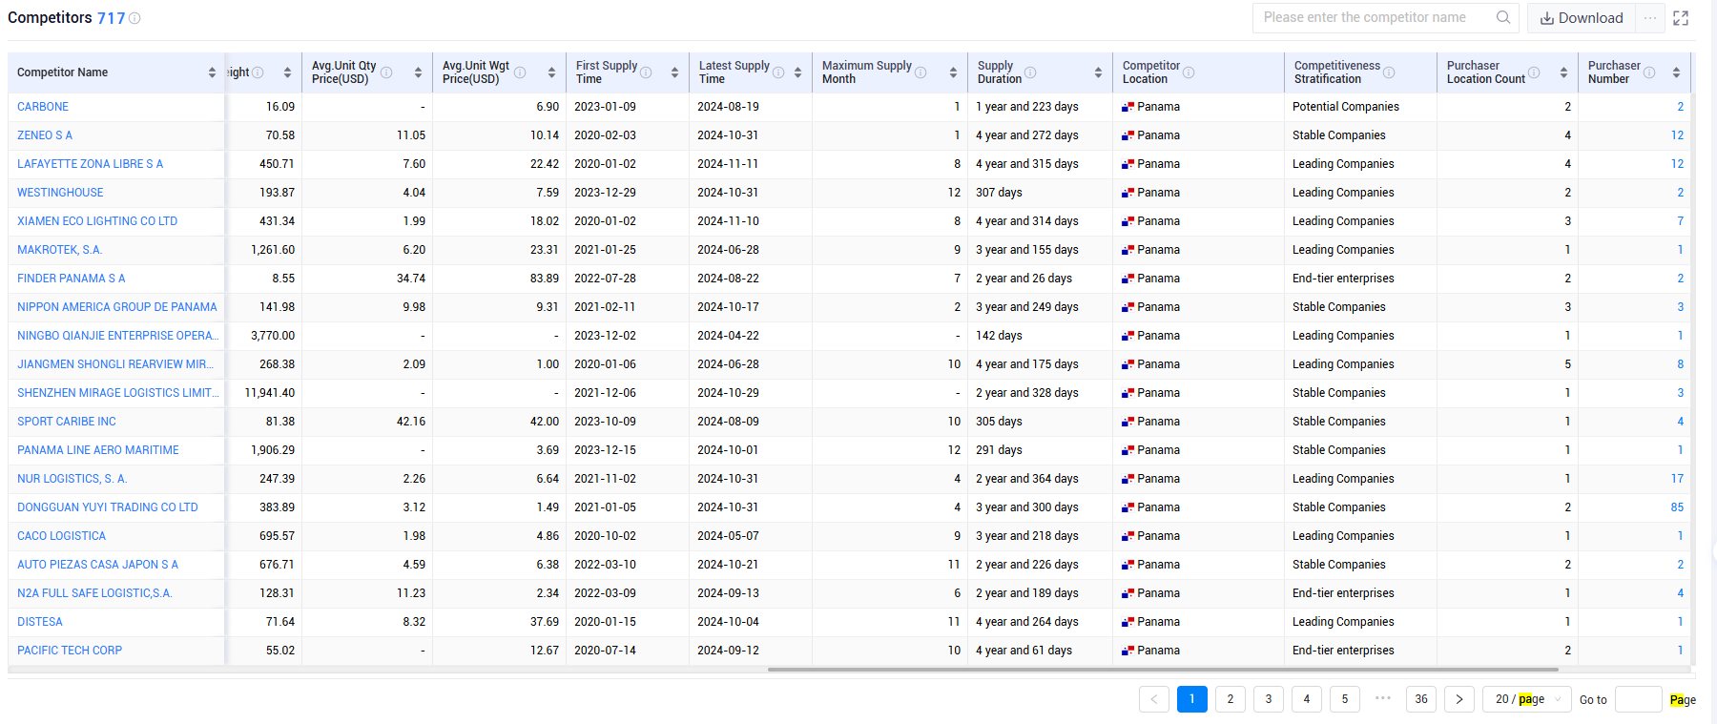Screen dimensions: 1717x724
Task: Open competitor WESTINGHOUSE
Action: tap(60, 193)
